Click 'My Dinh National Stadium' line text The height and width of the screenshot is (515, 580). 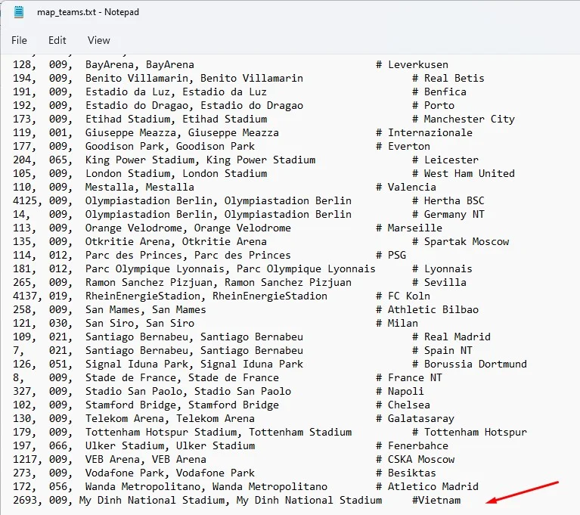(231, 500)
